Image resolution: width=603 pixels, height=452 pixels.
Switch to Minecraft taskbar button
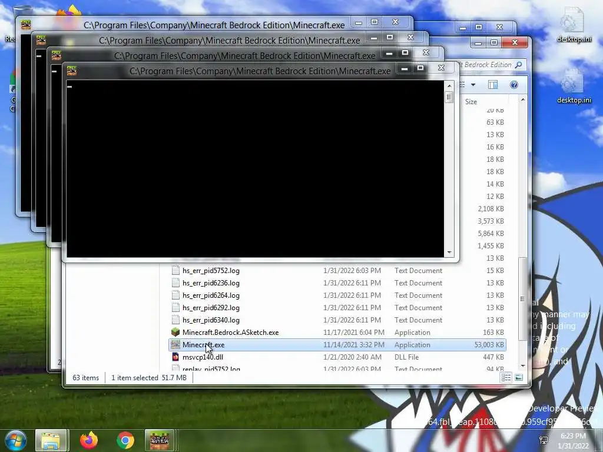[160, 440]
